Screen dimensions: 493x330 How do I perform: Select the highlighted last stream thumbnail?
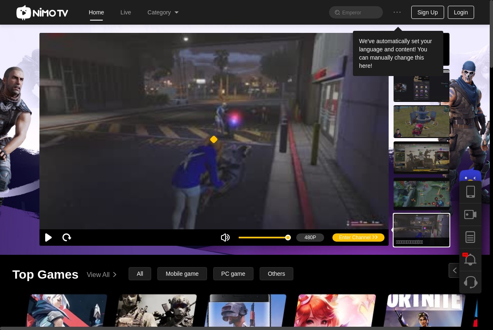pyautogui.click(x=422, y=230)
